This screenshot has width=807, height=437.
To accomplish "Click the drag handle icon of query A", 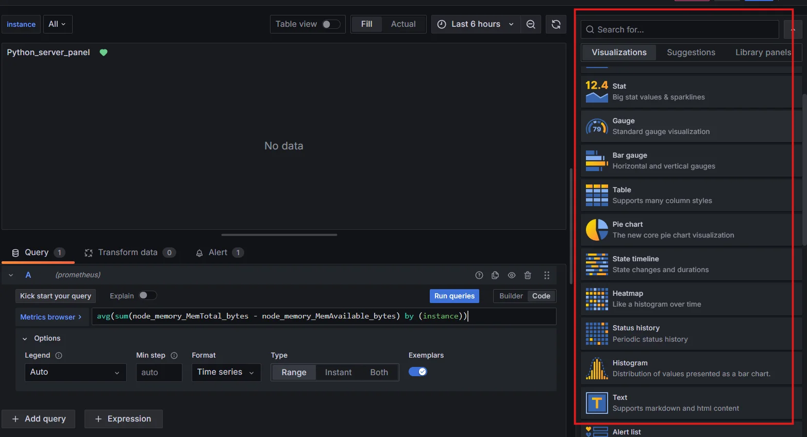I will (547, 275).
